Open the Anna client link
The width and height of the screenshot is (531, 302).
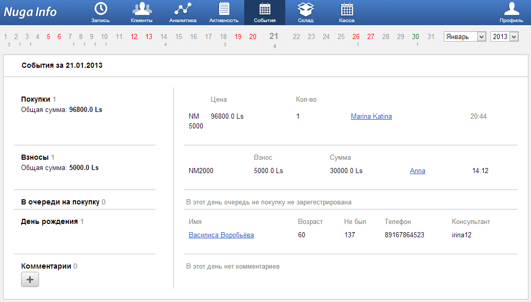click(417, 171)
